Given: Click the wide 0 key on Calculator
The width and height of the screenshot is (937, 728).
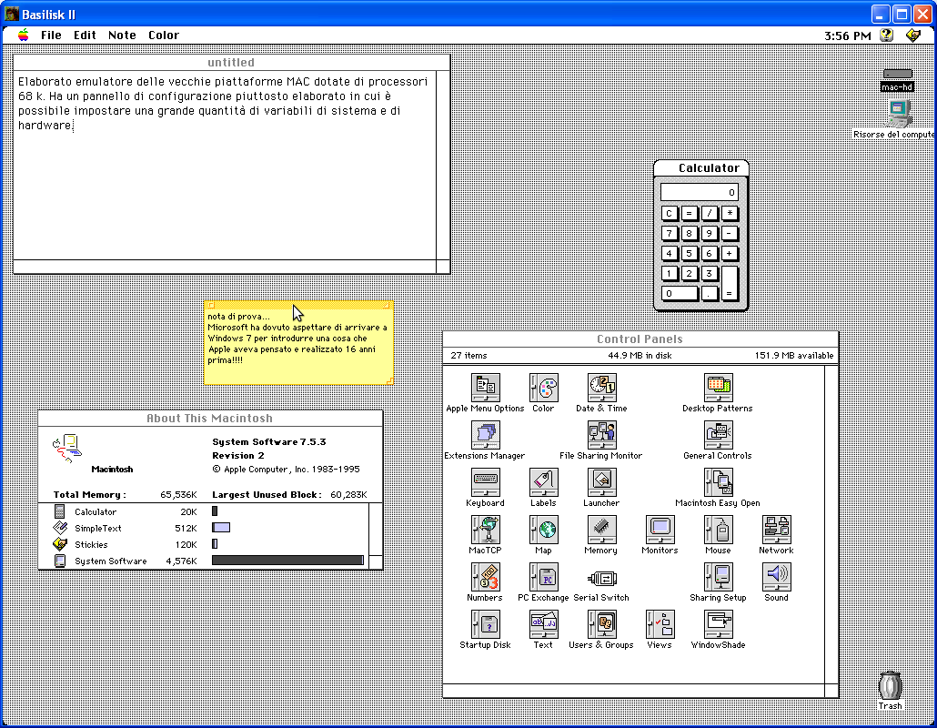Looking at the screenshot, I should pos(679,293).
